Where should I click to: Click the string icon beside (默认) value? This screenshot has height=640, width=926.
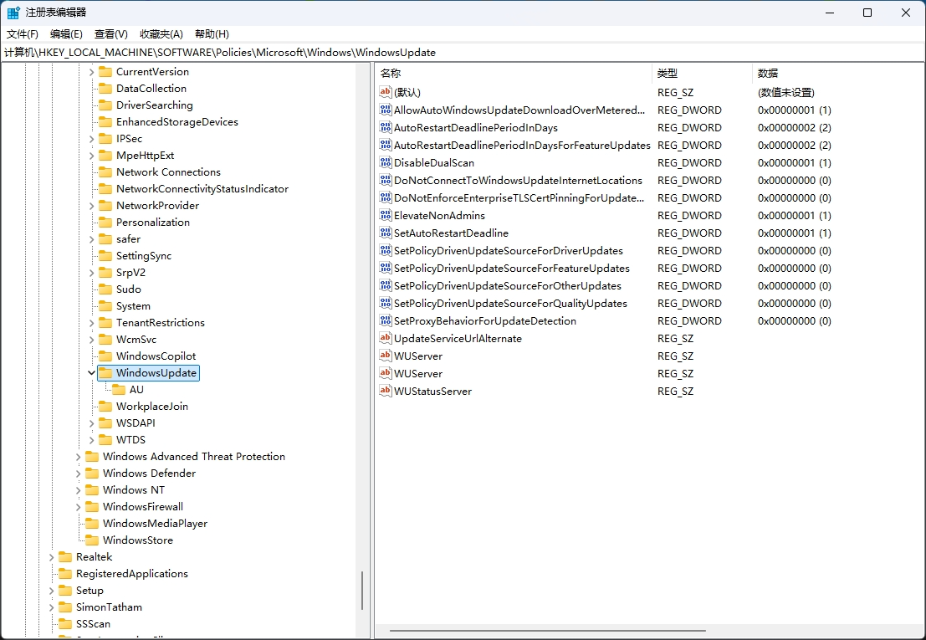click(x=385, y=92)
